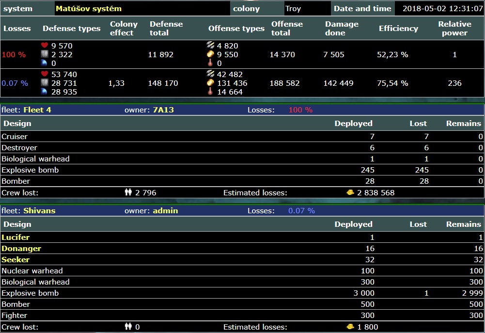485x333 pixels.
Task: Click the Fighter design row
Action: [242, 316]
